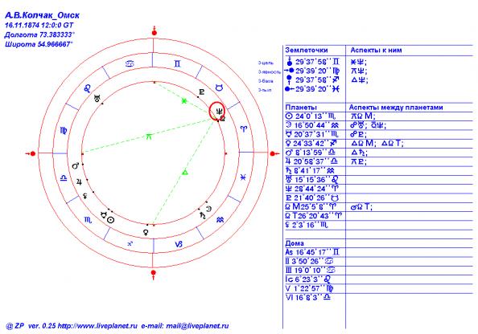478x334 pixels.
Task: Click the Землеточки table header
Action: [307, 50]
